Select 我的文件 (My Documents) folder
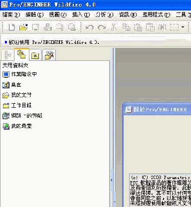Image resolution: width=191 pixels, height=207 pixels. click(x=17, y=95)
